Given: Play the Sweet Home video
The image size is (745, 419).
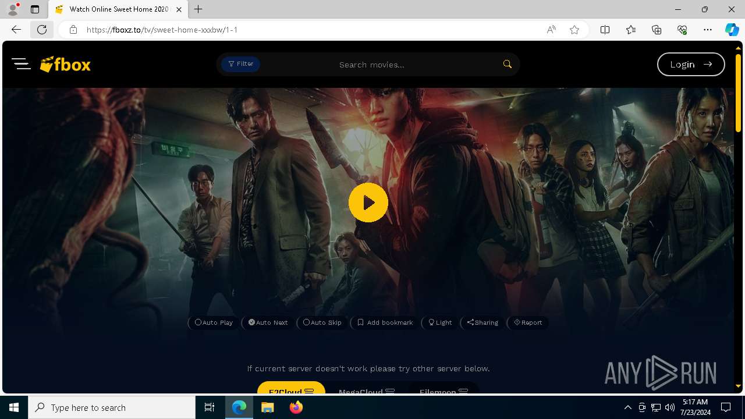Looking at the screenshot, I should click(x=368, y=203).
